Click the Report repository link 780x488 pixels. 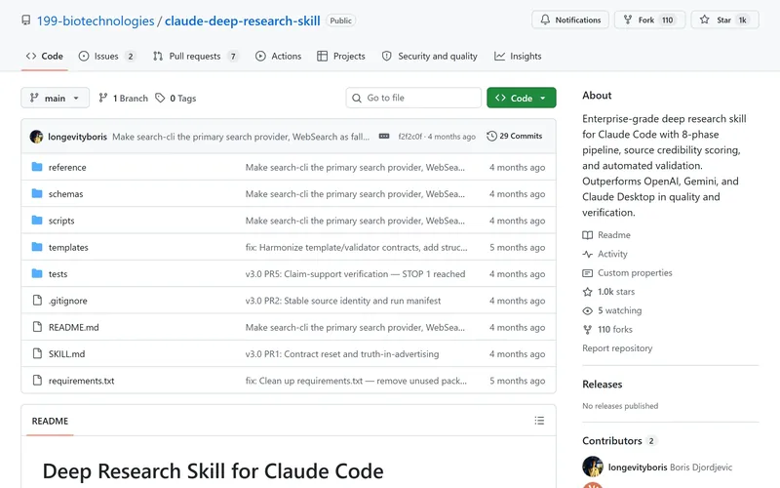[x=617, y=348]
